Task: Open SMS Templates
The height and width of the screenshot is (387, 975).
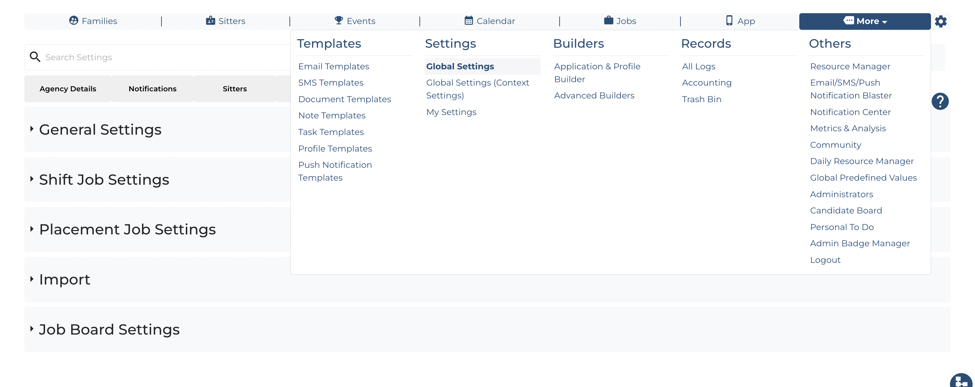Action: tap(330, 83)
